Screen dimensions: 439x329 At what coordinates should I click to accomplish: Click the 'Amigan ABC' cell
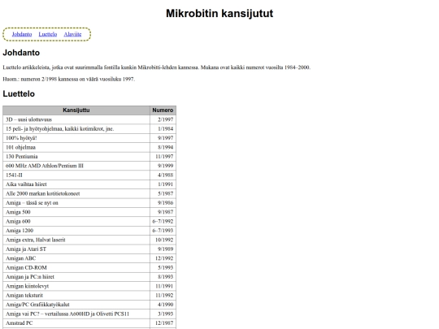[x=76, y=258]
